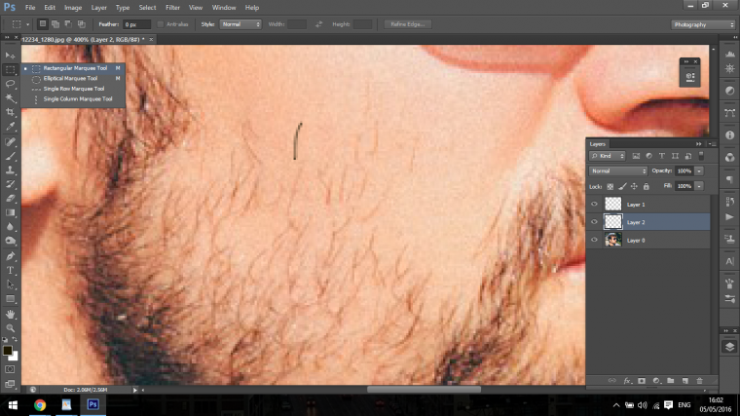This screenshot has height=416, width=740.
Task: Toggle lock image pixels
Action: (622, 186)
